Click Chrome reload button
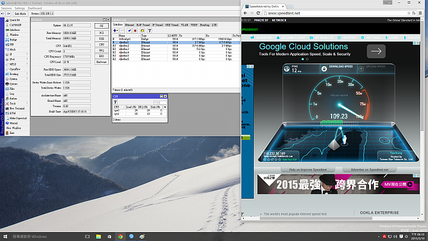 pos(258,13)
